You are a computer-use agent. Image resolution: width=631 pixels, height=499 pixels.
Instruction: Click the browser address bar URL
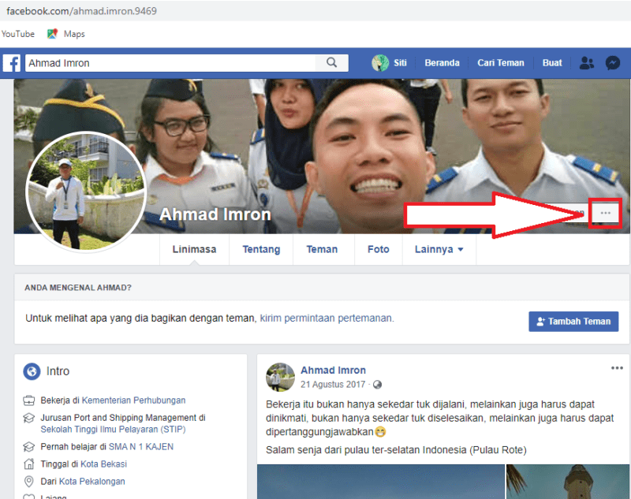click(82, 11)
